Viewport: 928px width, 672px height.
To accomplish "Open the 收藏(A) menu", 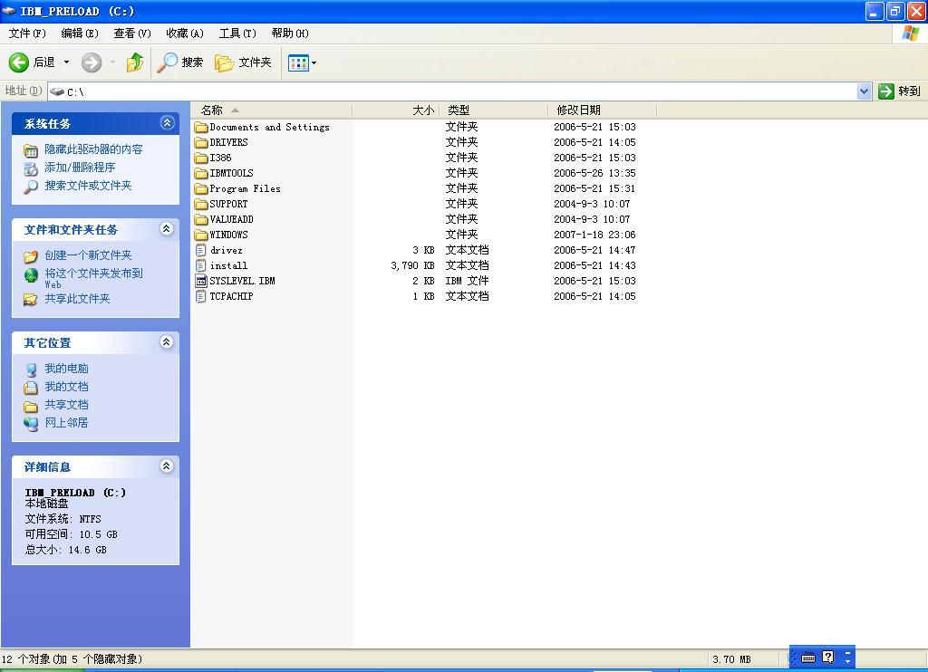I will [185, 34].
